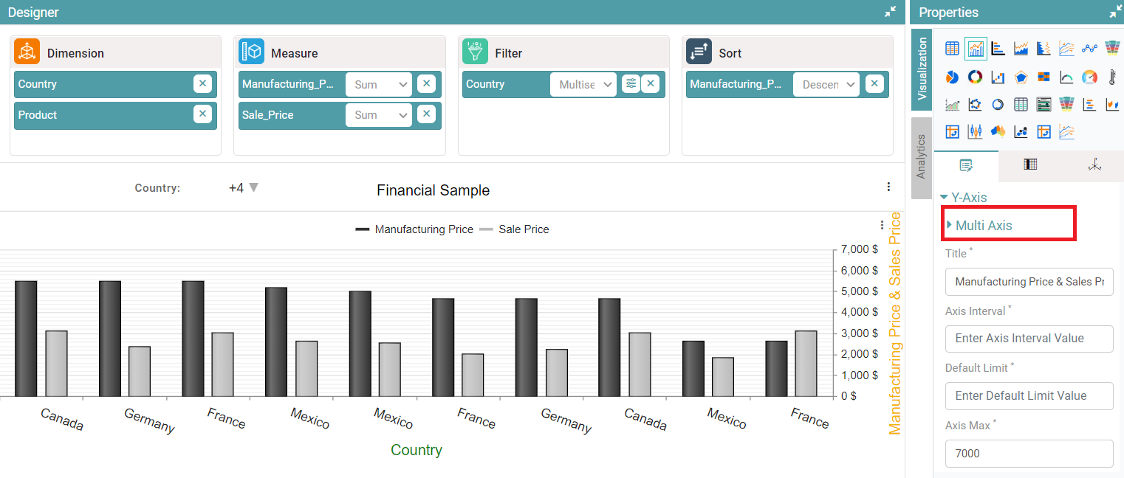The width and height of the screenshot is (1124, 478).
Task: Pick the speedometer gauge chart icon
Action: (1089, 77)
